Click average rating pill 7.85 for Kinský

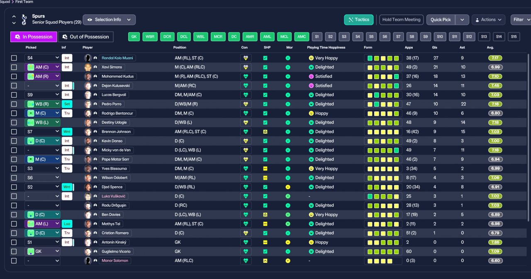(495, 242)
